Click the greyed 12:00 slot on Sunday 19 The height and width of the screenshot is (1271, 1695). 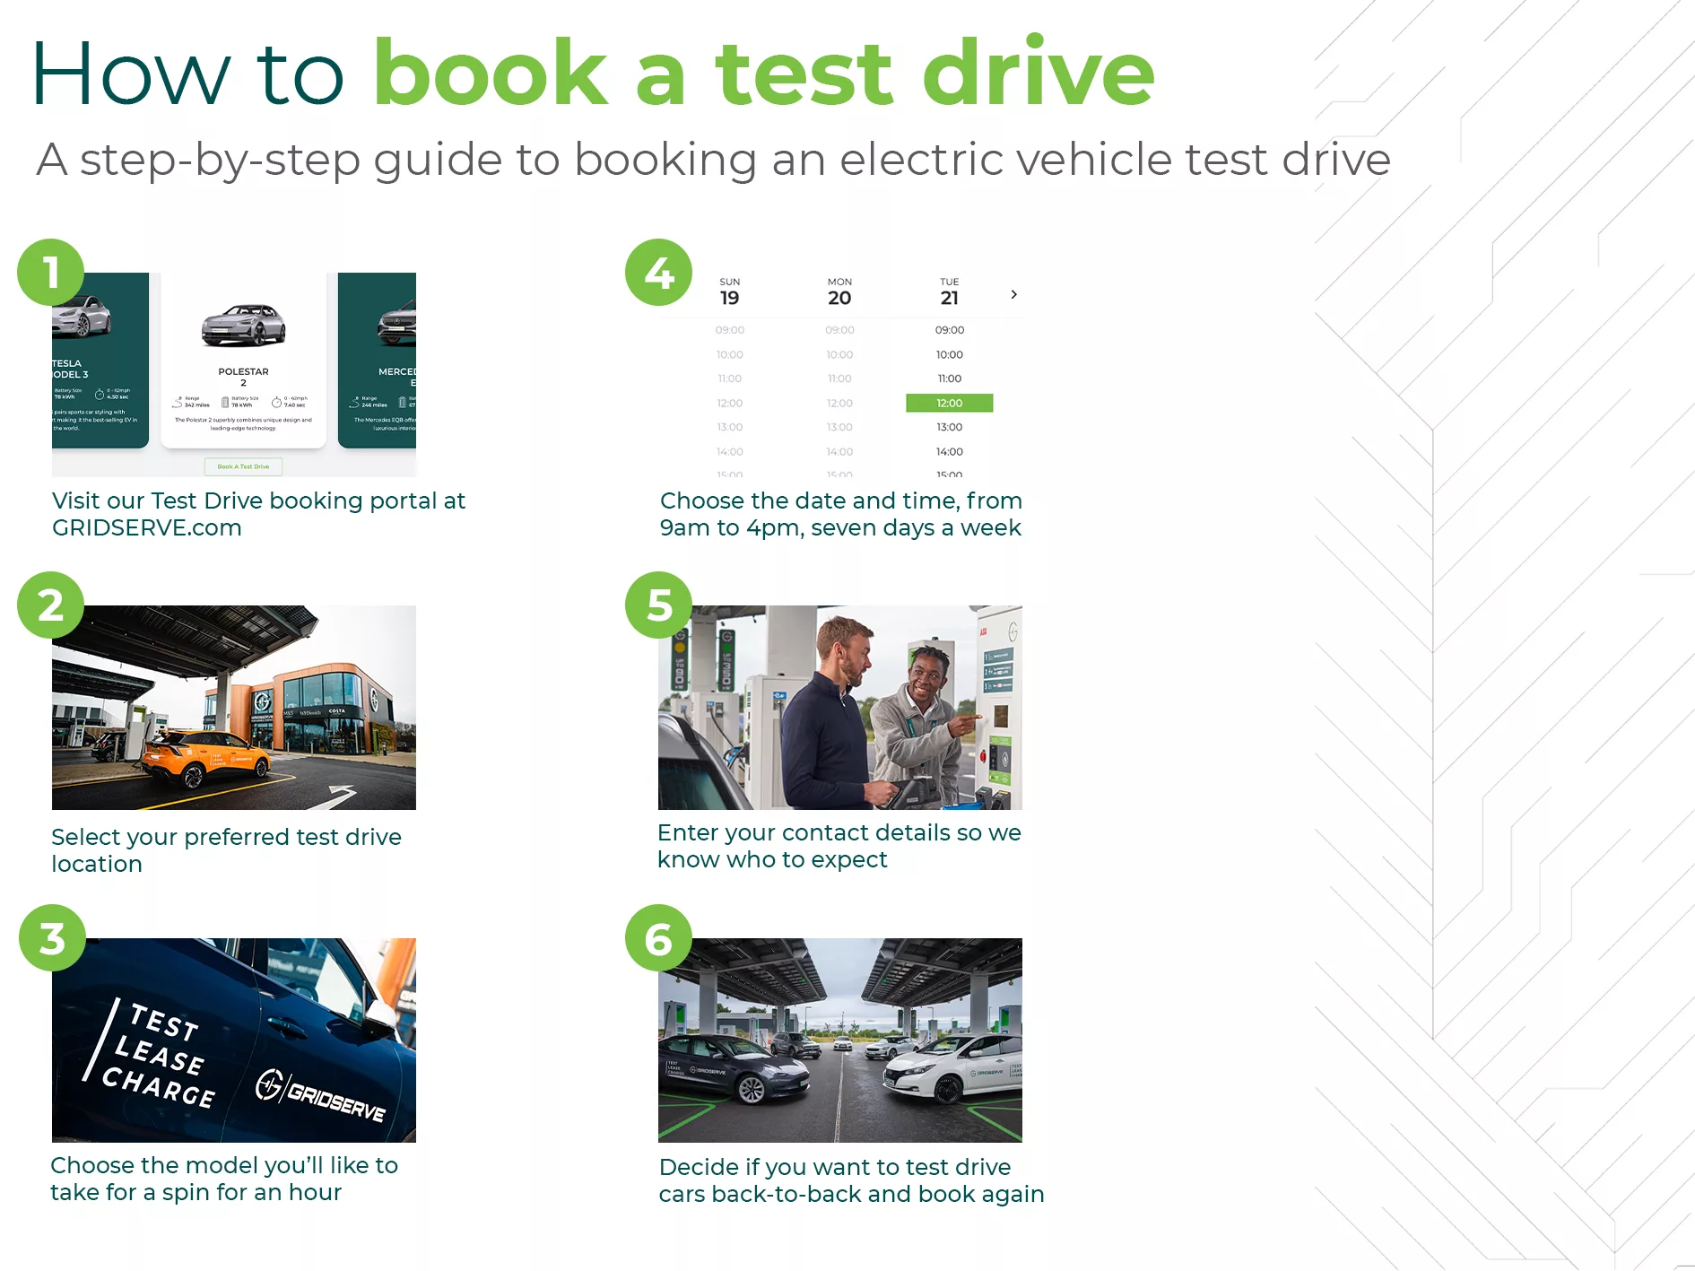point(730,403)
